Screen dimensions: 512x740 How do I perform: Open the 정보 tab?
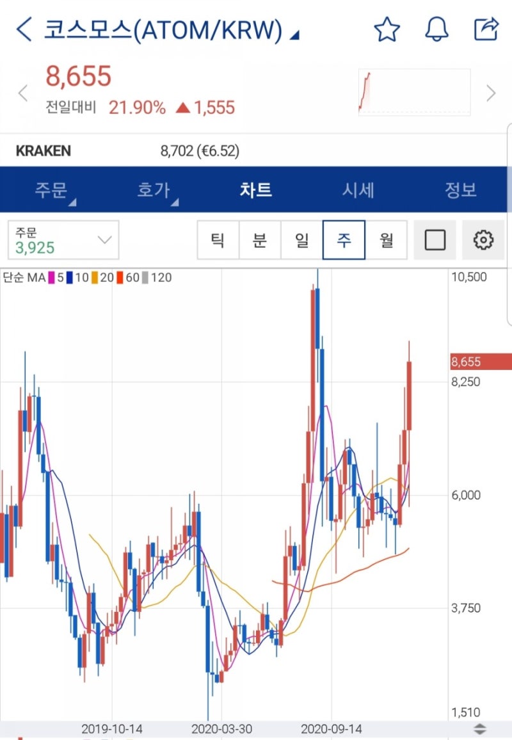click(461, 189)
